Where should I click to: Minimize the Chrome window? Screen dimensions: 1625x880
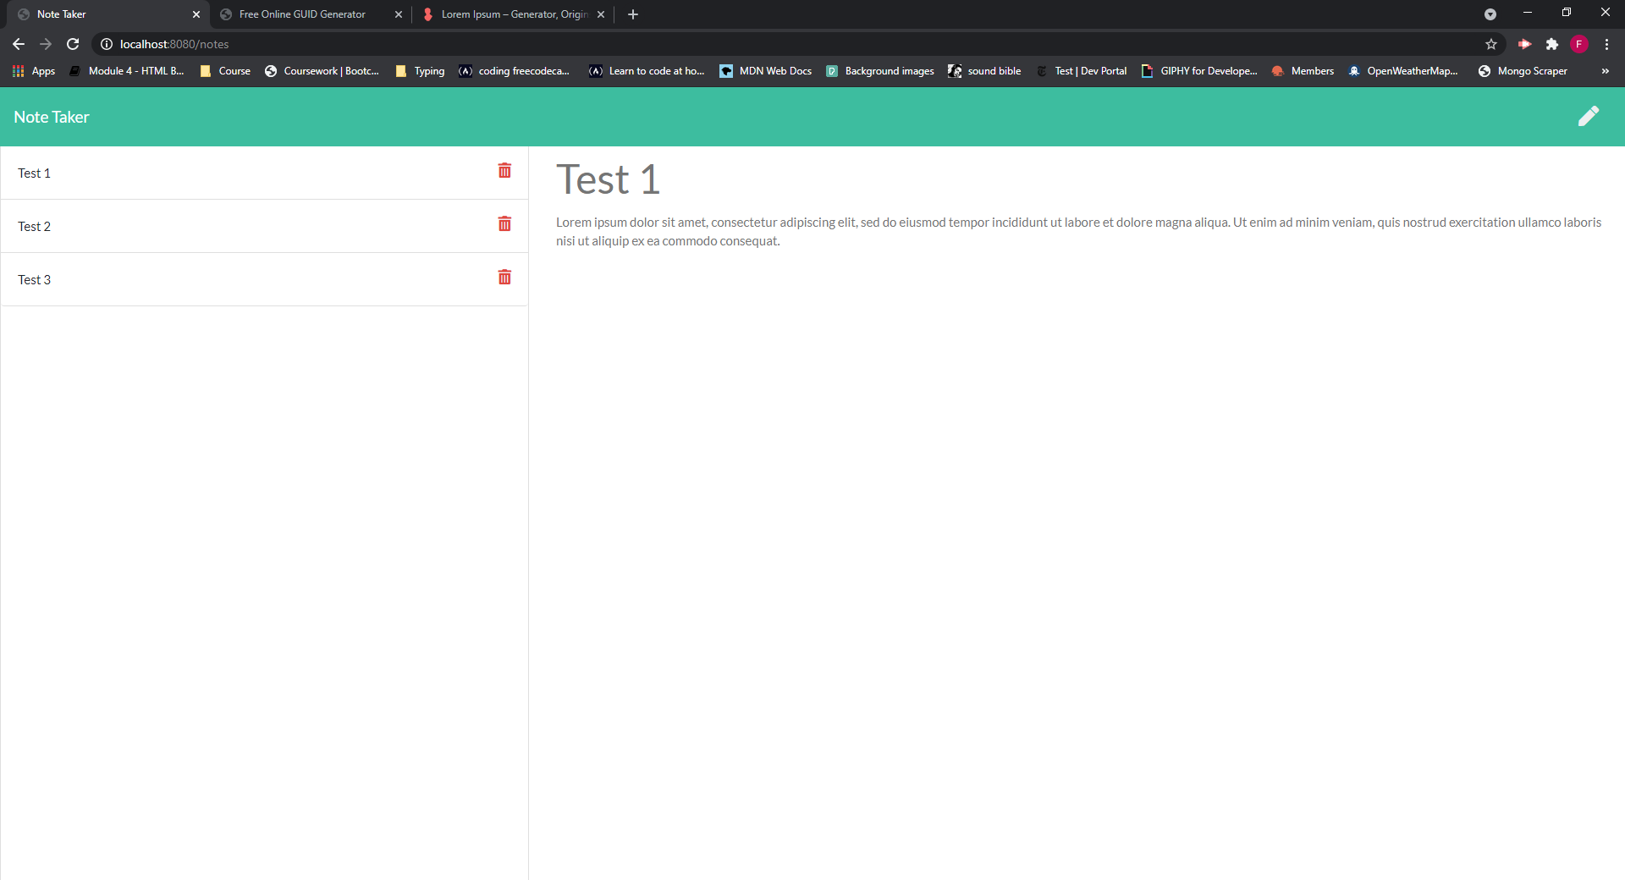1528,13
